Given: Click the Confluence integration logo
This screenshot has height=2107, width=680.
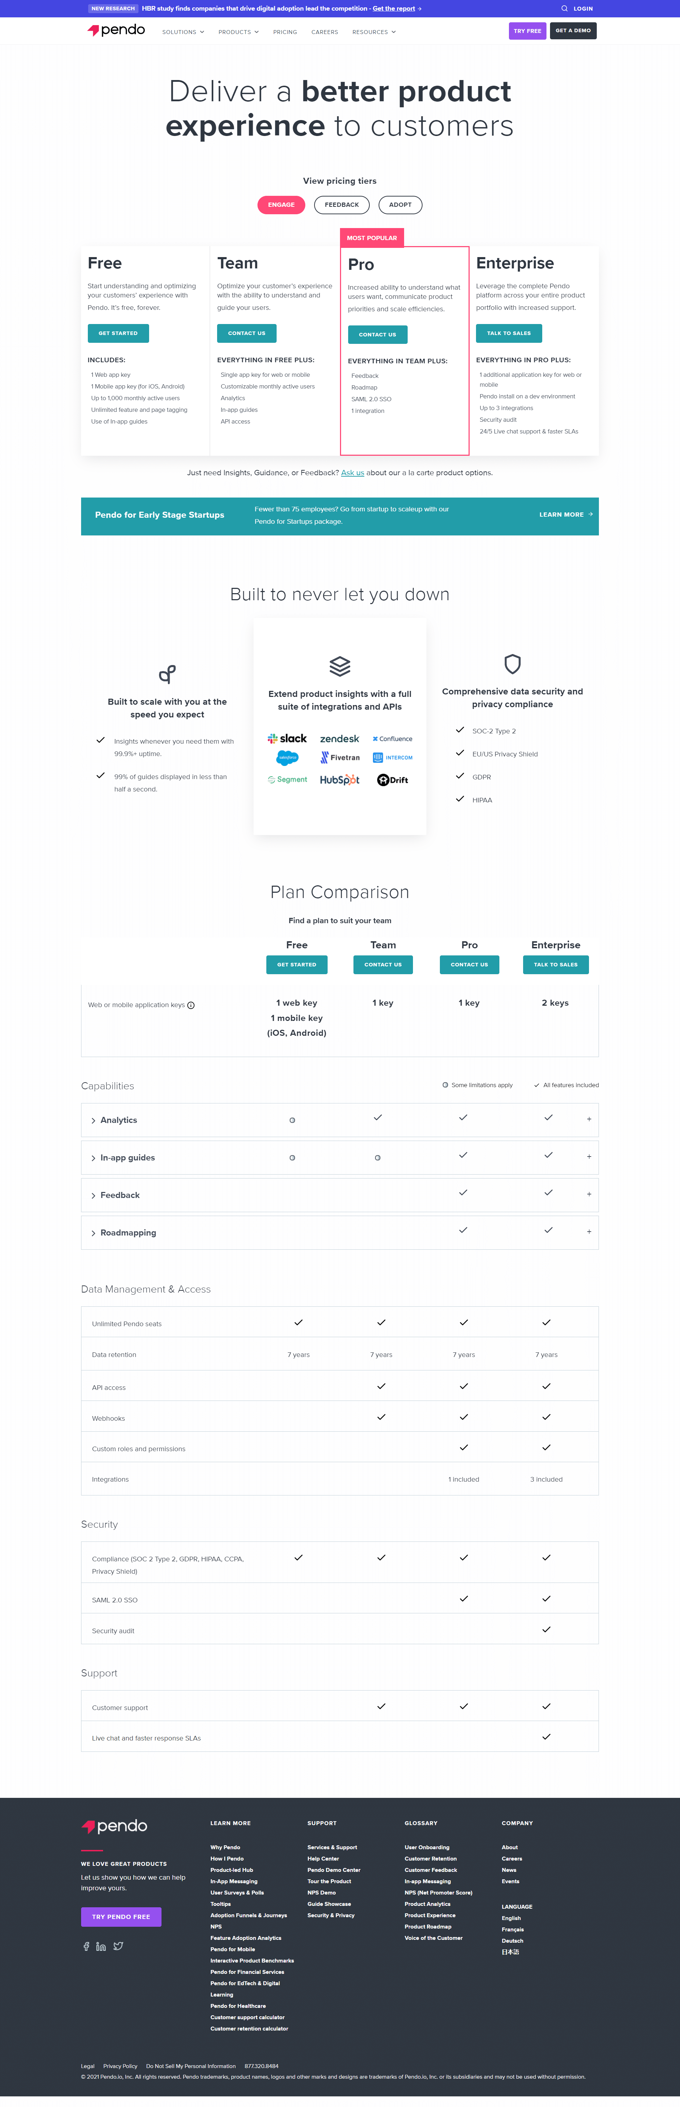Looking at the screenshot, I should (x=393, y=739).
